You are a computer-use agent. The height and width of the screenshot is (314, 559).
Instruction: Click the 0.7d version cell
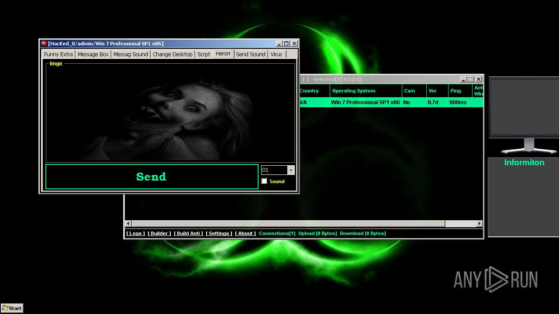433,102
